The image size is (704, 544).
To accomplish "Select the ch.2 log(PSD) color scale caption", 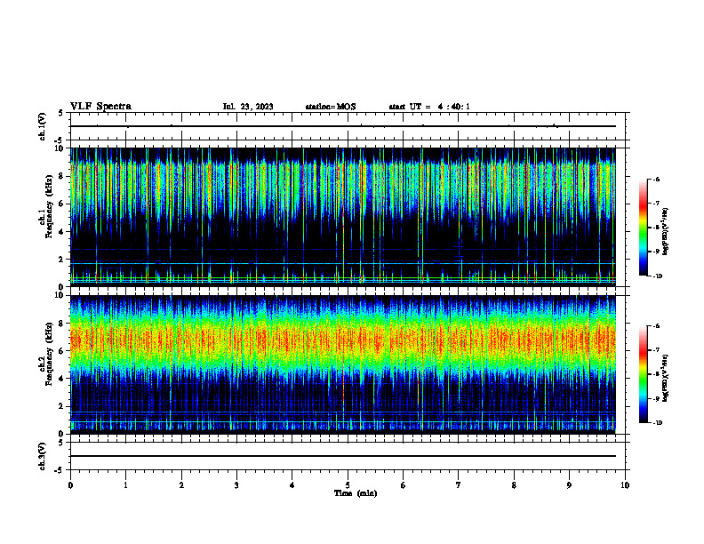I will (x=667, y=379).
